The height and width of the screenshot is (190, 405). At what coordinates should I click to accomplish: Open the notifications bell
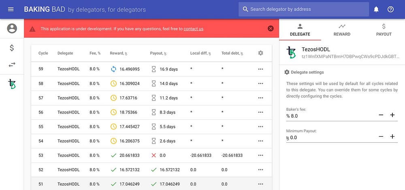click(376, 9)
